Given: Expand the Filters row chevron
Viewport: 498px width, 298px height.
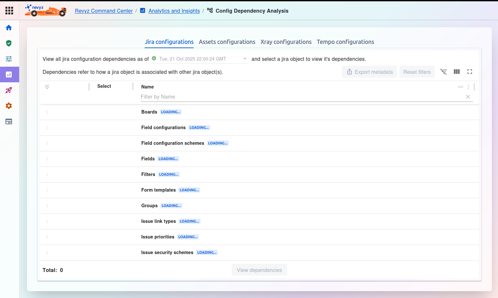Looking at the screenshot, I should pyautogui.click(x=47, y=175).
